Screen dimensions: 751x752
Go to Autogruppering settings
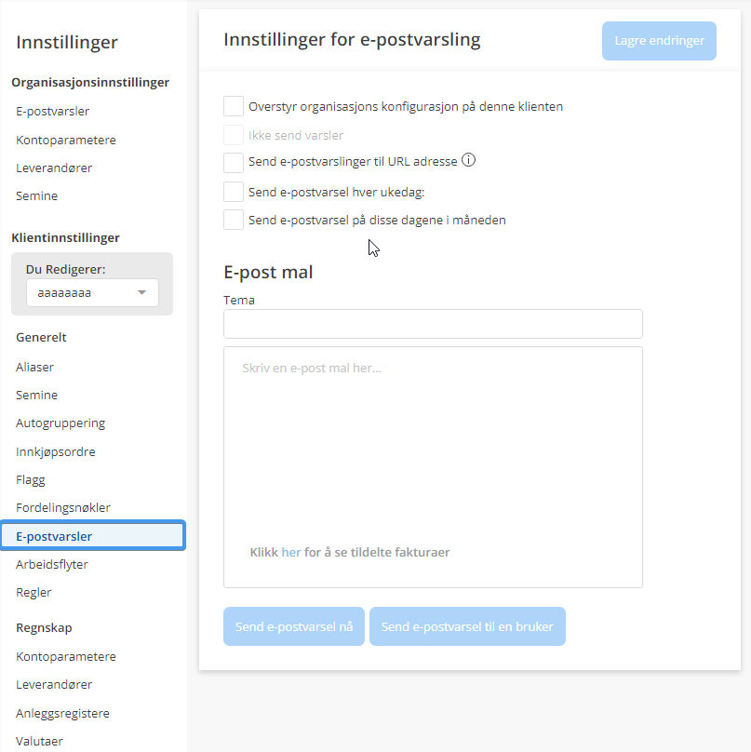[x=60, y=423]
